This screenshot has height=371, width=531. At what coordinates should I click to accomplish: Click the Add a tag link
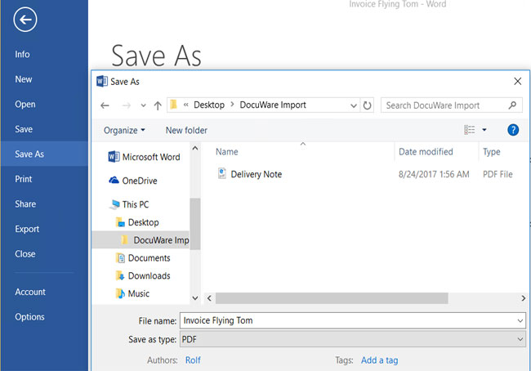click(380, 360)
